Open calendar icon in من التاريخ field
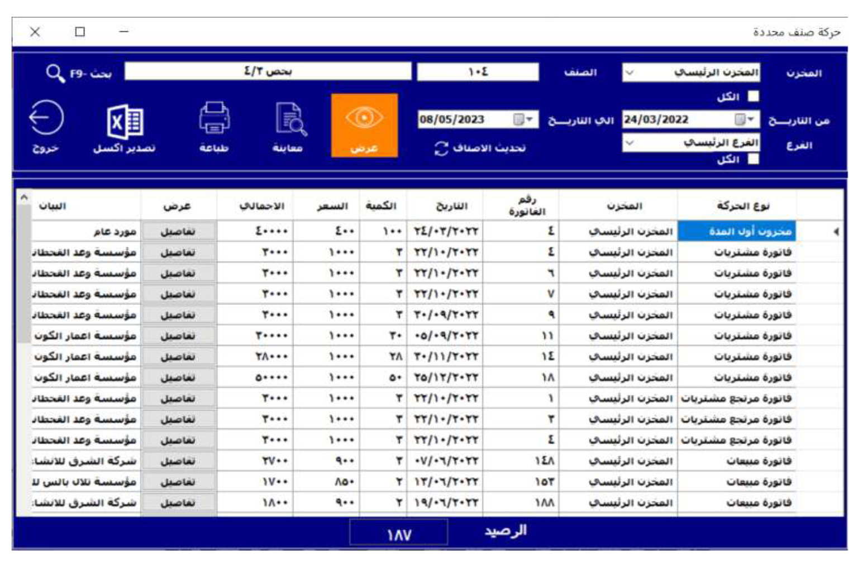Viewport: 858px width, 571px height. [740, 119]
